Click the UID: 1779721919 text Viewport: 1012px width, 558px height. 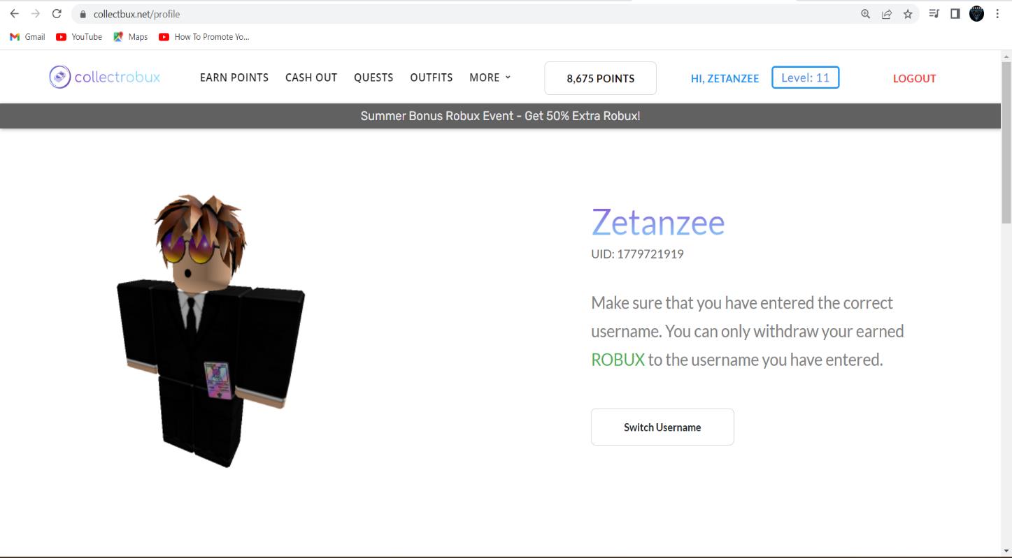[637, 254]
